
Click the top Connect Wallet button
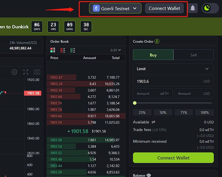(x=164, y=8)
